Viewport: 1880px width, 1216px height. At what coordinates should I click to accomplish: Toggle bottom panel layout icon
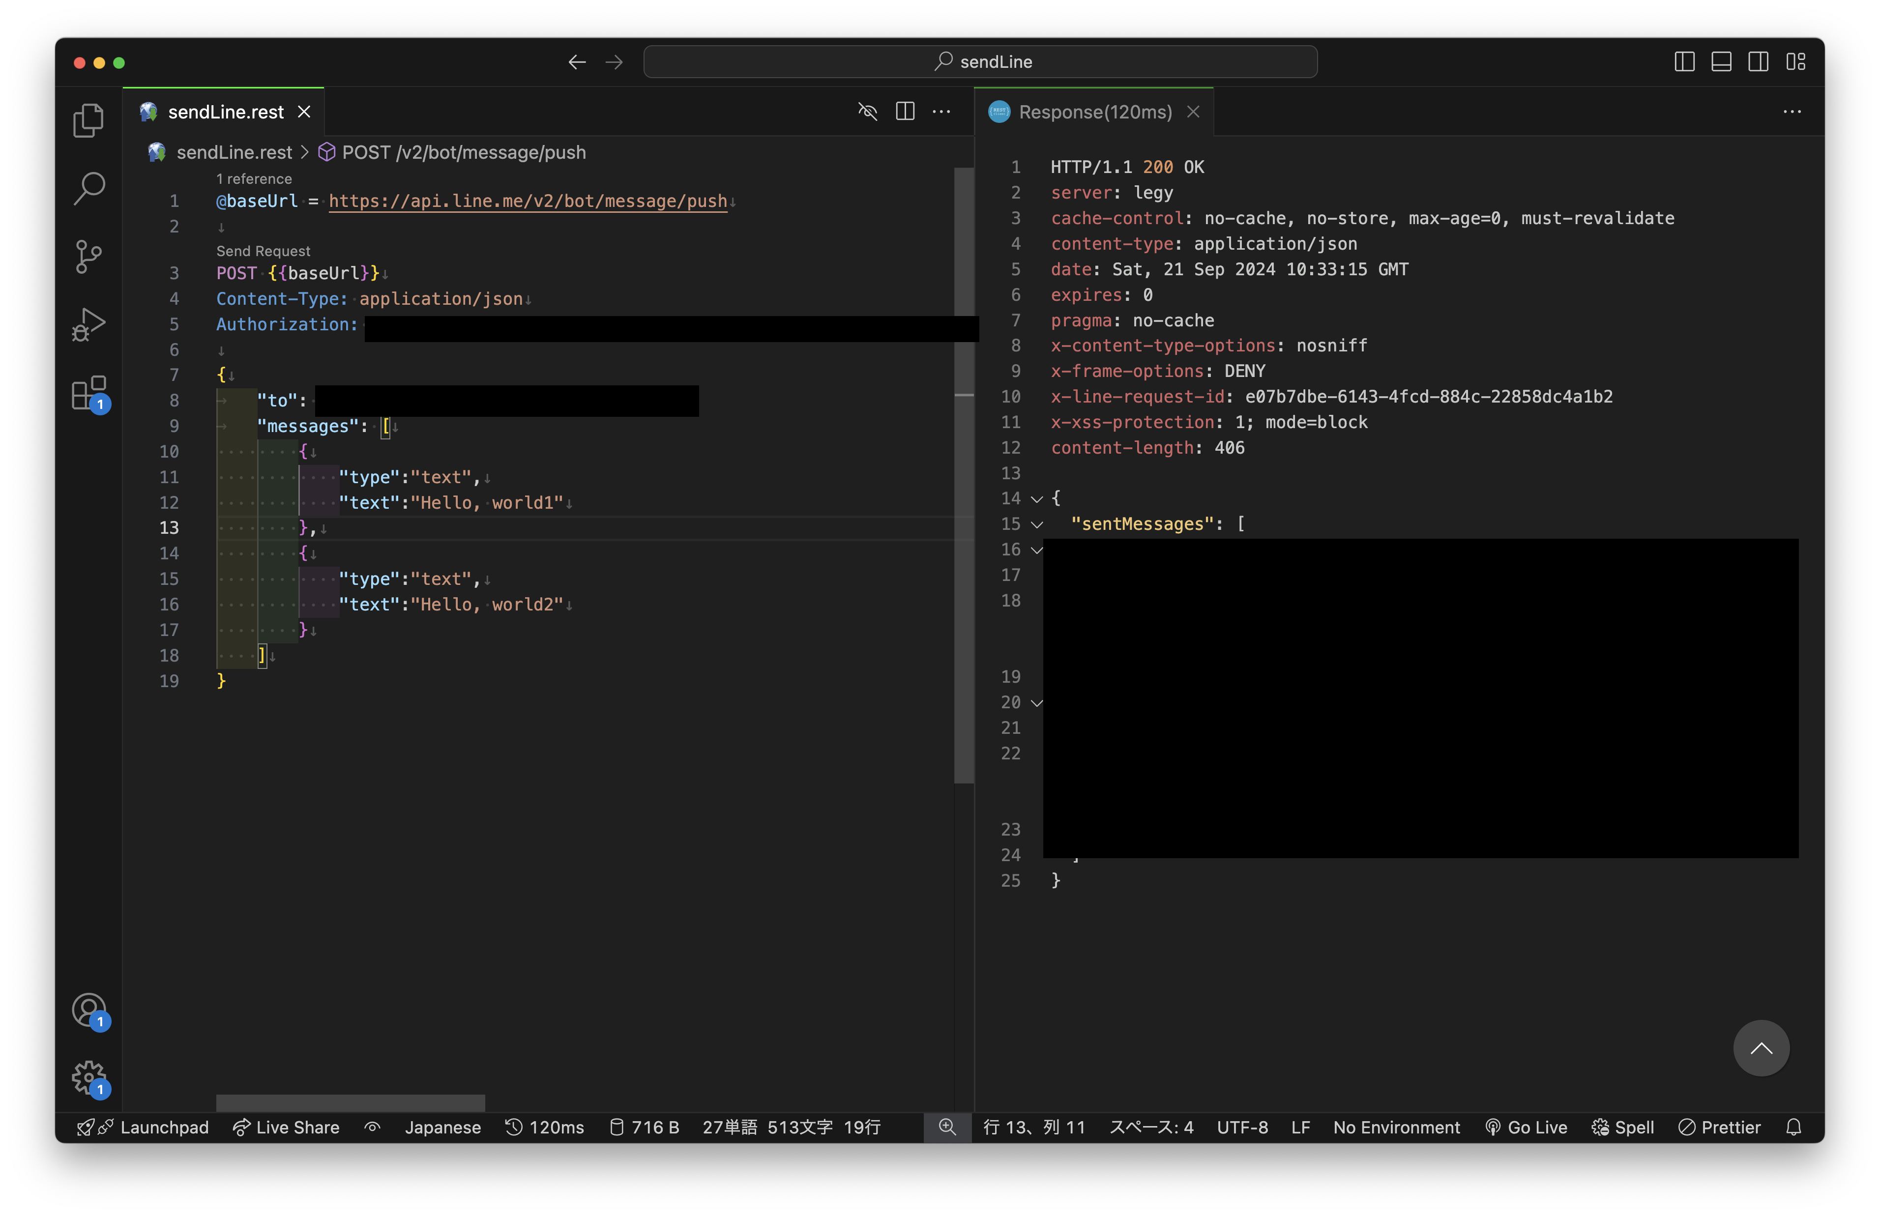coord(1721,61)
